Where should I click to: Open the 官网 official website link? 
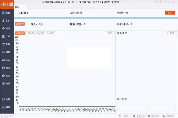[124, 116]
